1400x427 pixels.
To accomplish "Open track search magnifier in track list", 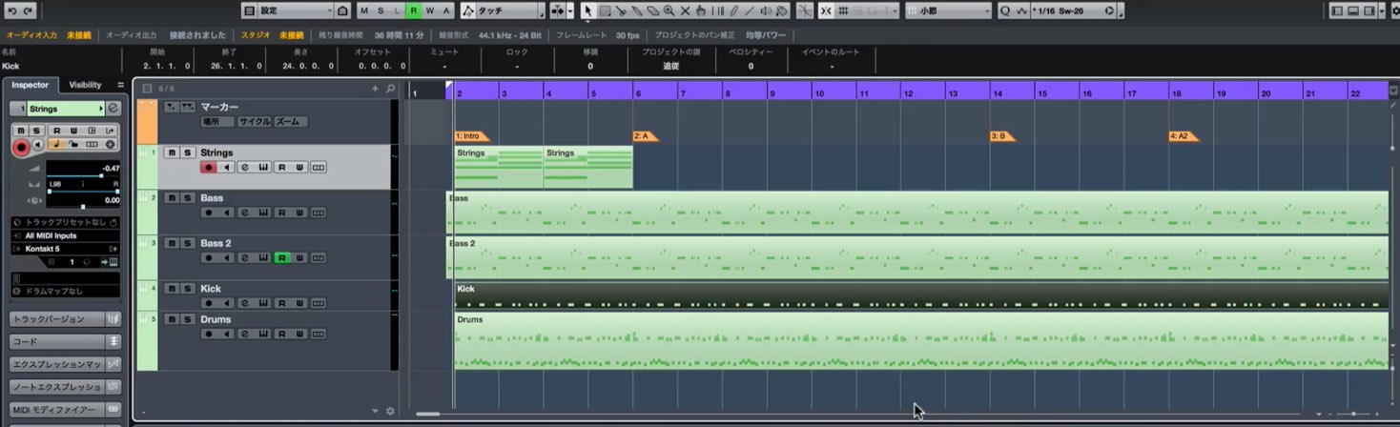I will point(390,89).
